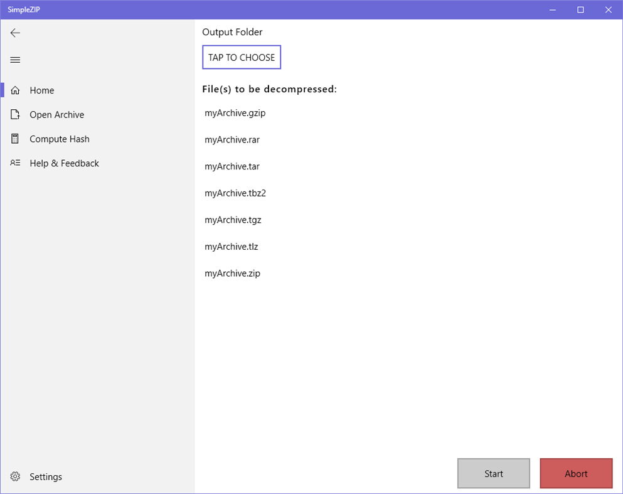The image size is (623, 494).
Task: Select the Home house icon
Action: coord(15,90)
